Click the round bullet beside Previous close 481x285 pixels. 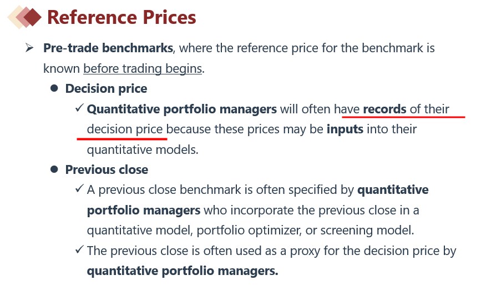point(54,169)
